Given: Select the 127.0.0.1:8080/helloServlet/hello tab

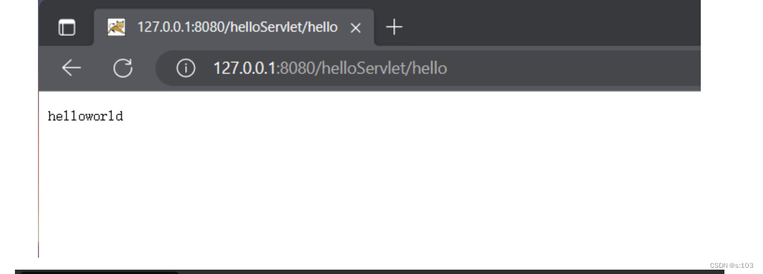Looking at the screenshot, I should [x=234, y=27].
